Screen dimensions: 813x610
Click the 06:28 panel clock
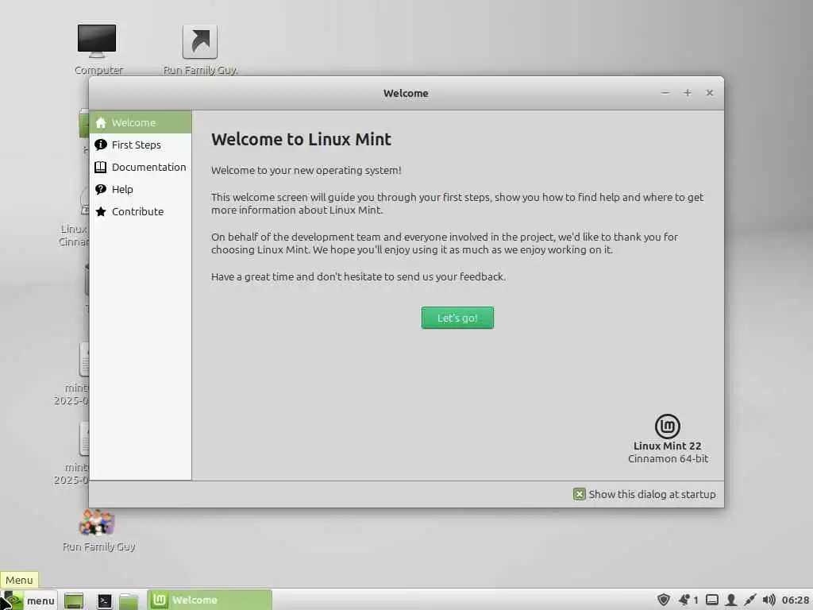[x=796, y=600]
